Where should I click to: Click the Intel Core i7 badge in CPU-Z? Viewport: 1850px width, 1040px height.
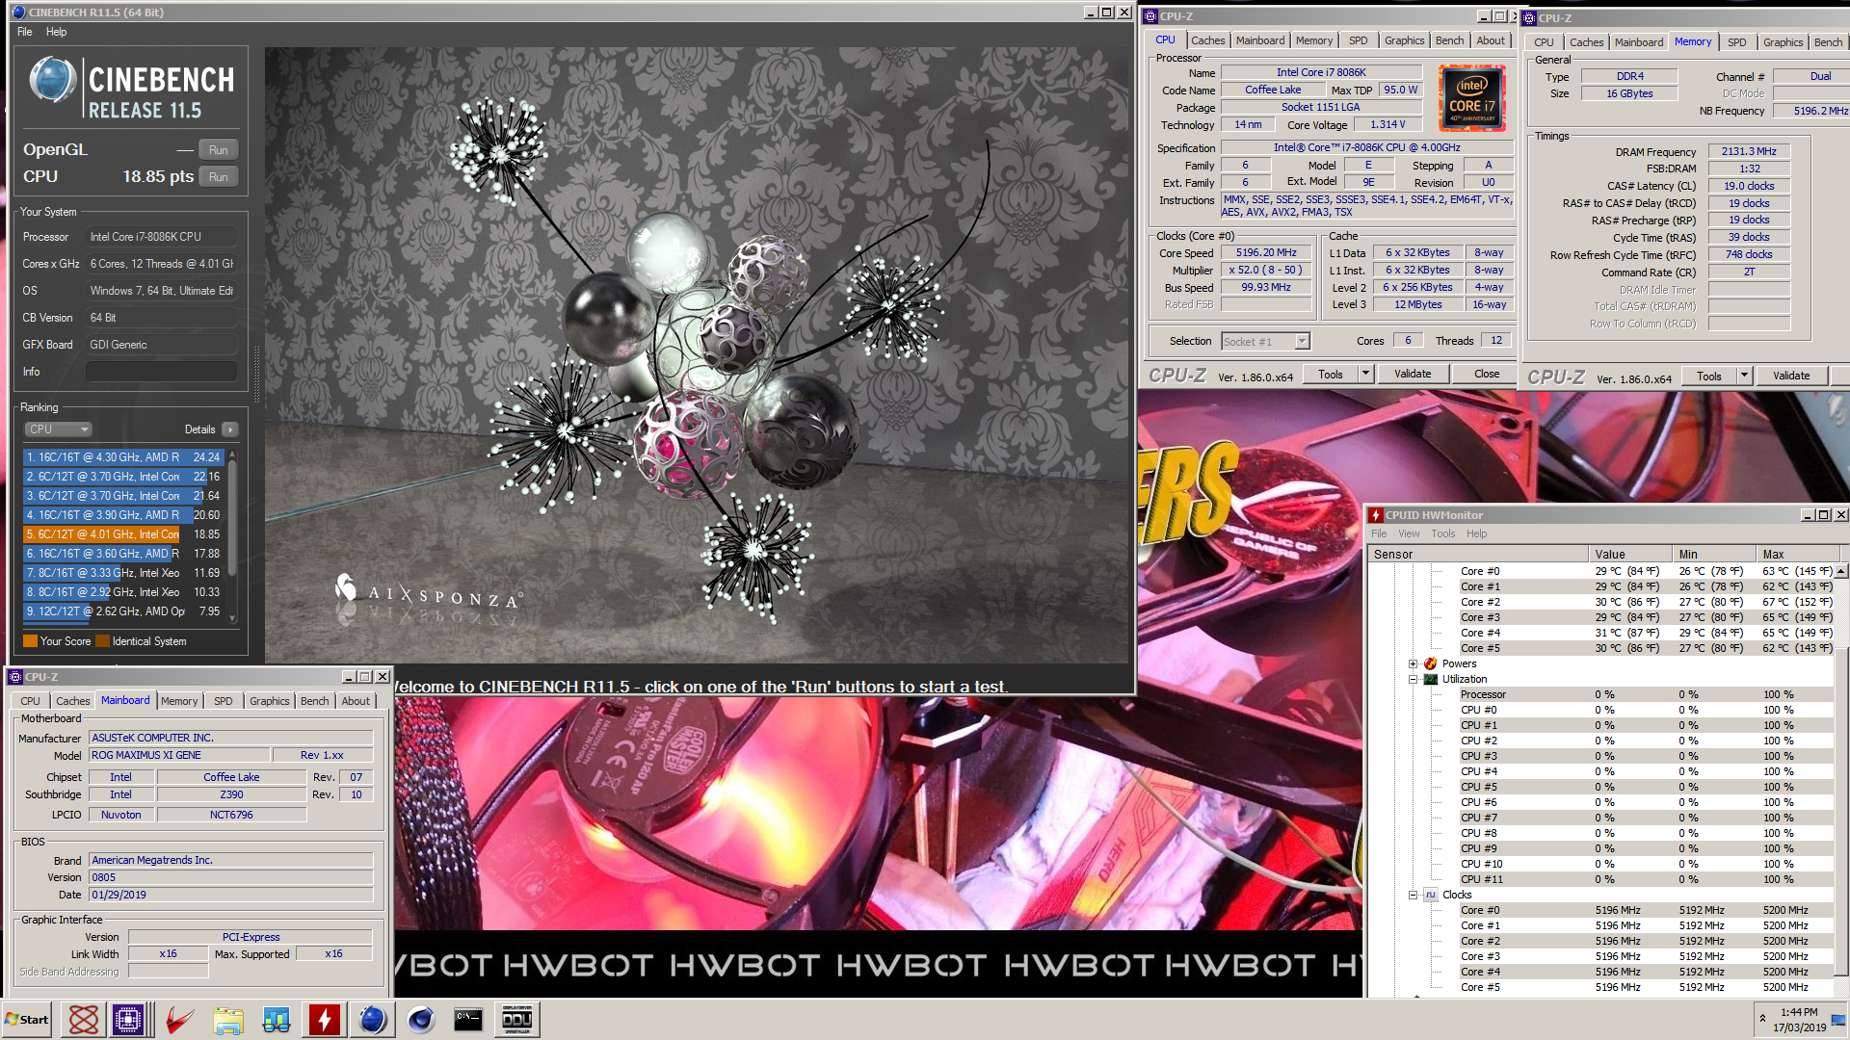pos(1471,98)
